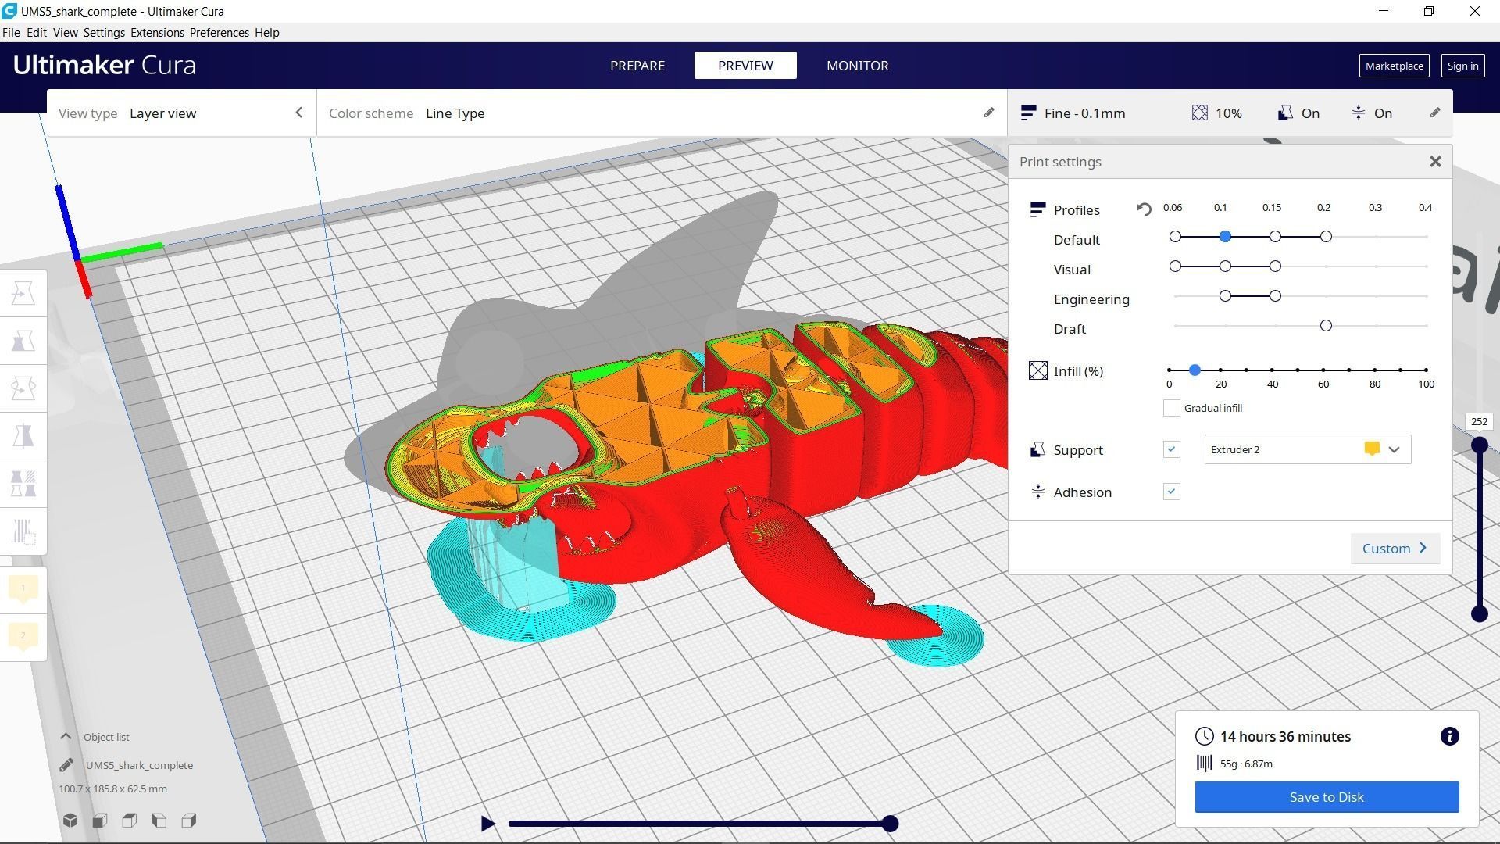Screen dimensions: 1500x844
Task: Toggle the Gradual infill checkbox
Action: tap(1171, 408)
